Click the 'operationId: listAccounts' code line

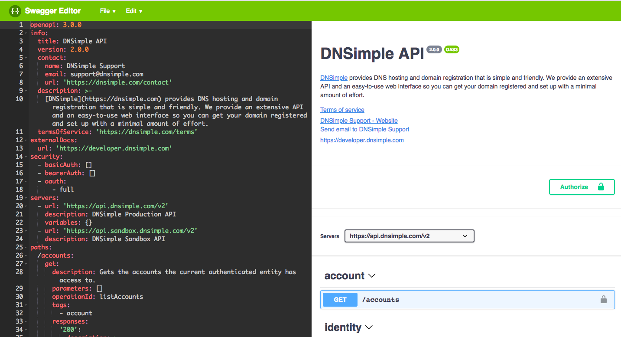click(x=98, y=297)
